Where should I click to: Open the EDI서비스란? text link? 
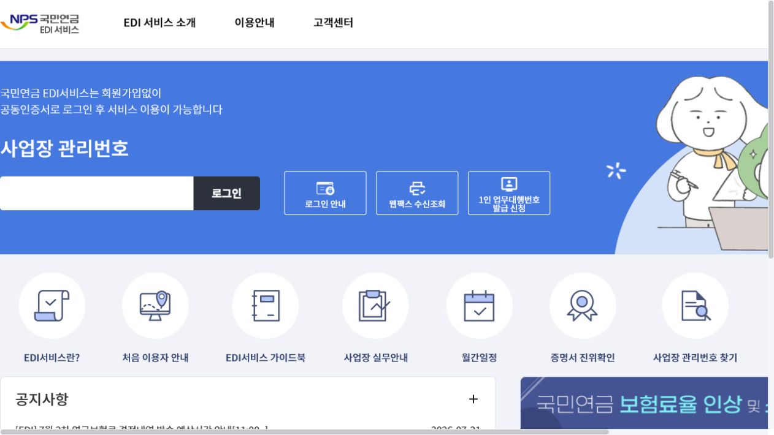point(52,358)
